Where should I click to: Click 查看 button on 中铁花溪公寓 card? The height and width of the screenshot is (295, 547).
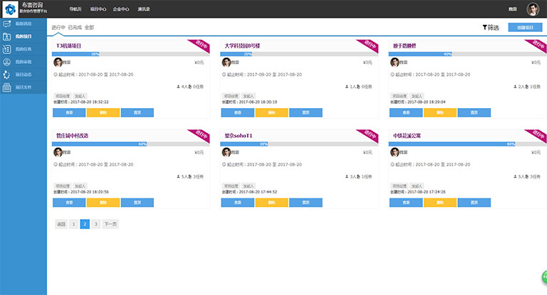tap(406, 203)
